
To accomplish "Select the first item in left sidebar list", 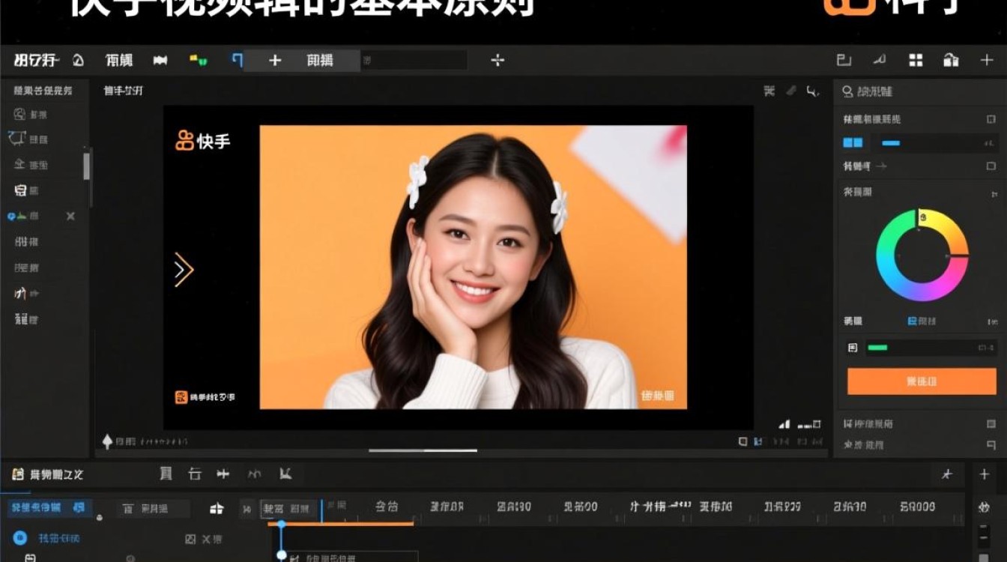I will pos(31,115).
